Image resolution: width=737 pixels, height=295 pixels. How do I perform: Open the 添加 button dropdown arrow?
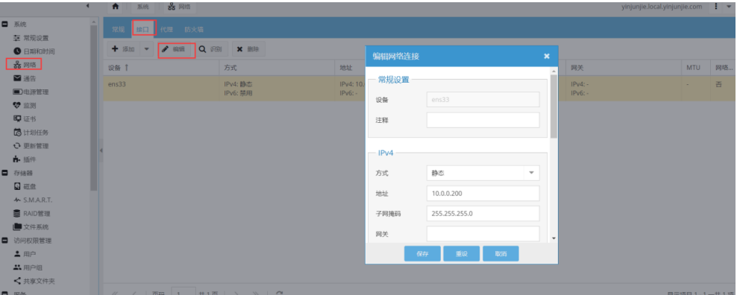click(146, 49)
